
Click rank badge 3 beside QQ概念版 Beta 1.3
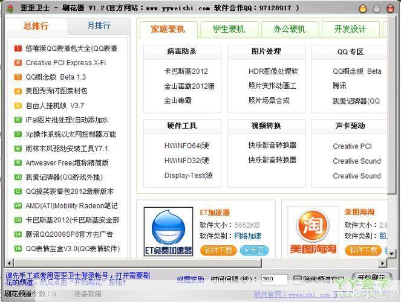click(x=18, y=77)
